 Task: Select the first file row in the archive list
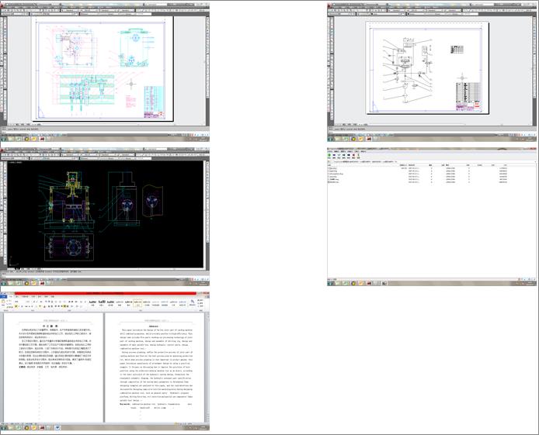(418, 168)
